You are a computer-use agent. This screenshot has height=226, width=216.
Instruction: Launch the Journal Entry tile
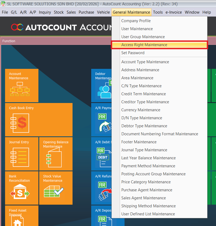(x=22, y=154)
